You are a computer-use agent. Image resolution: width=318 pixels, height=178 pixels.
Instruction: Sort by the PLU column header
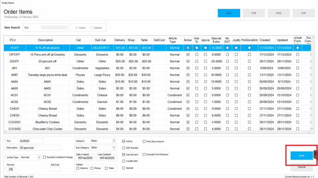tap(12, 40)
